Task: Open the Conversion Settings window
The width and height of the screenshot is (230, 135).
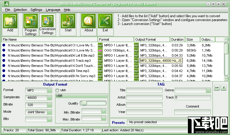Action: click(x=48, y=25)
